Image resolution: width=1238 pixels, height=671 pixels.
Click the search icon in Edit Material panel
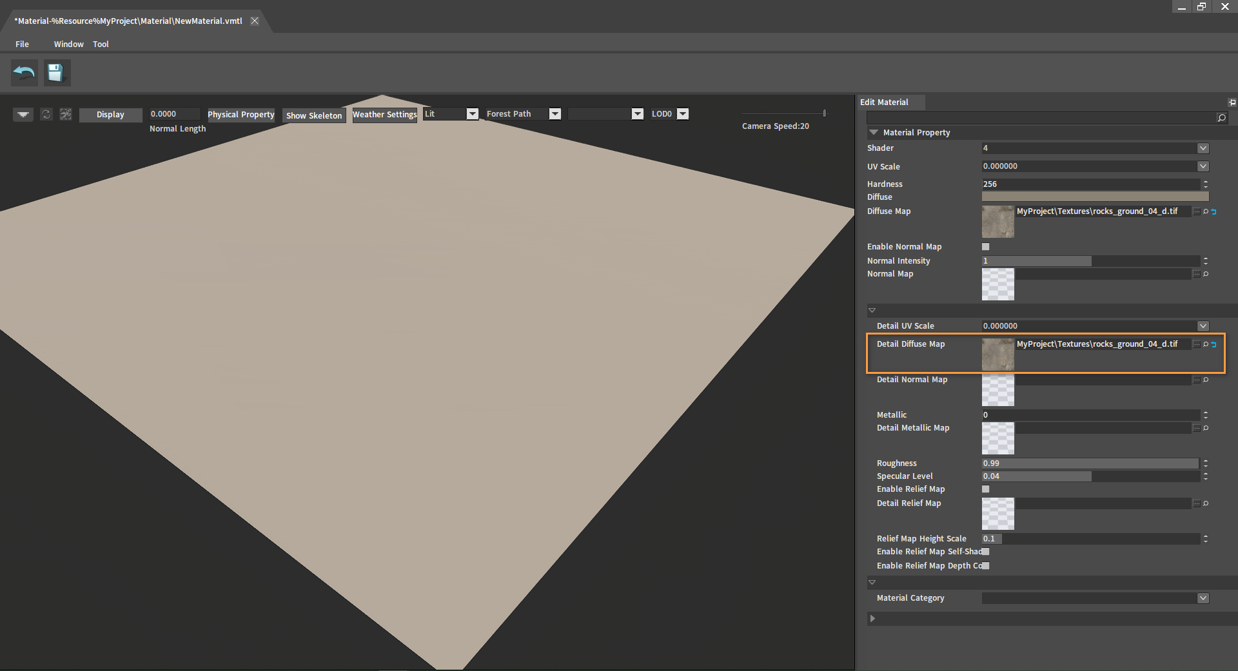(1221, 117)
